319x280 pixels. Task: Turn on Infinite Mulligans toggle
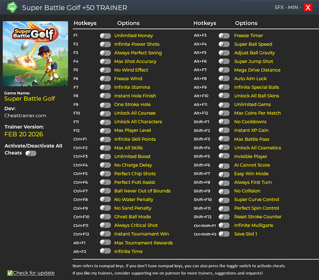(x=224, y=226)
